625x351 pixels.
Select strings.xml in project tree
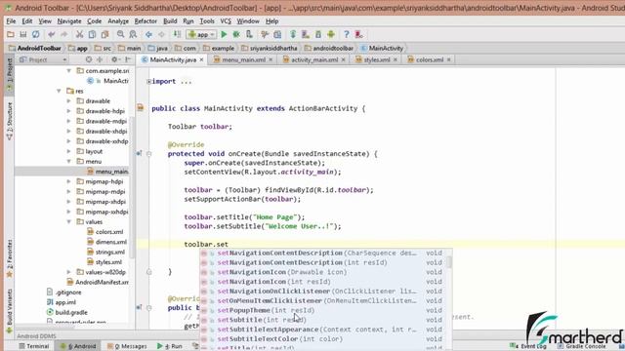[106, 252]
